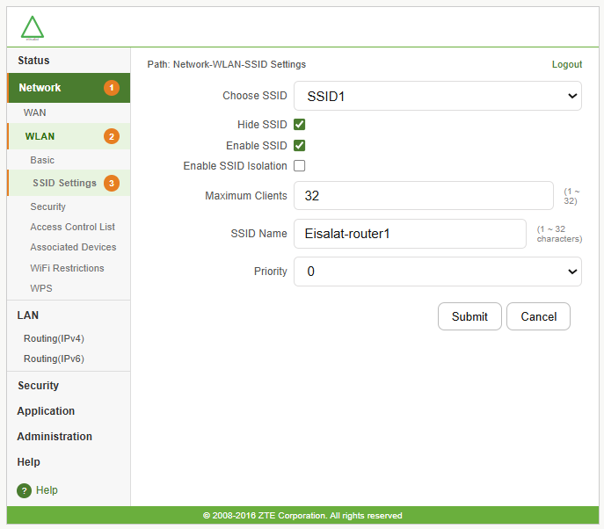
Task: Click the 'Maximum Clients' label
Action: (246, 196)
